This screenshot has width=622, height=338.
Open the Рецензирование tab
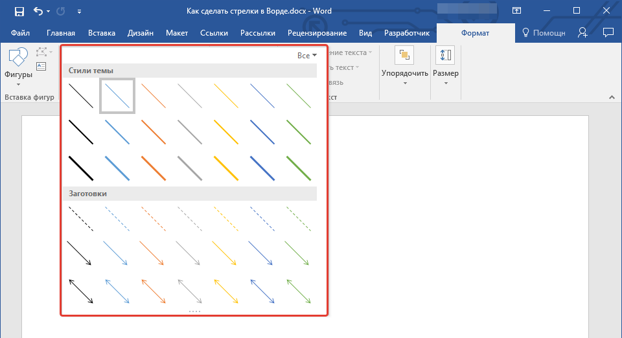317,33
